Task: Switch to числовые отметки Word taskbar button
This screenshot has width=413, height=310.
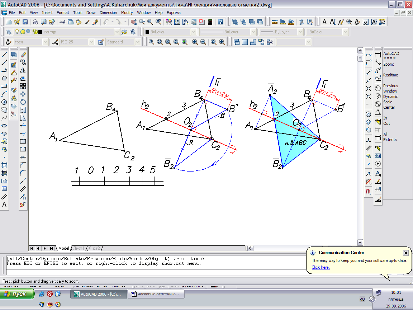Action: tap(156, 294)
